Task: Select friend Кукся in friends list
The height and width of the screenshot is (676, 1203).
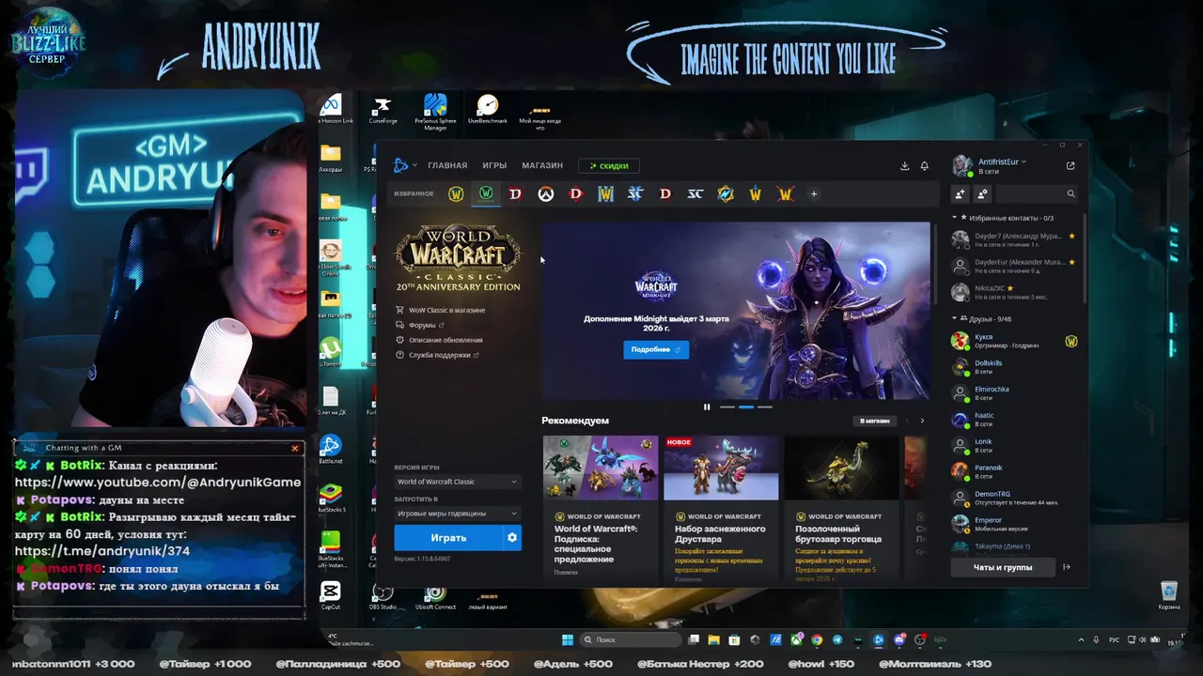Action: (x=1014, y=341)
